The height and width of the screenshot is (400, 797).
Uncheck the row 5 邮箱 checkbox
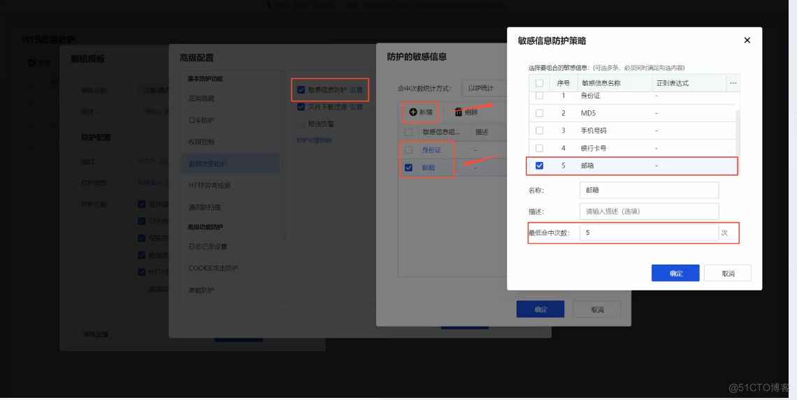tap(539, 165)
